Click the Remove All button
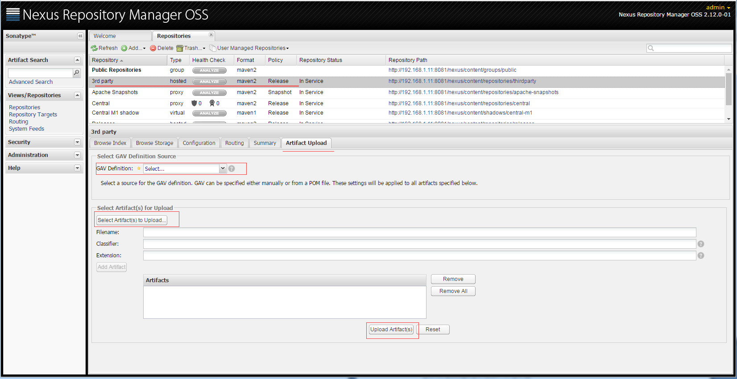The height and width of the screenshot is (379, 737). point(453,291)
